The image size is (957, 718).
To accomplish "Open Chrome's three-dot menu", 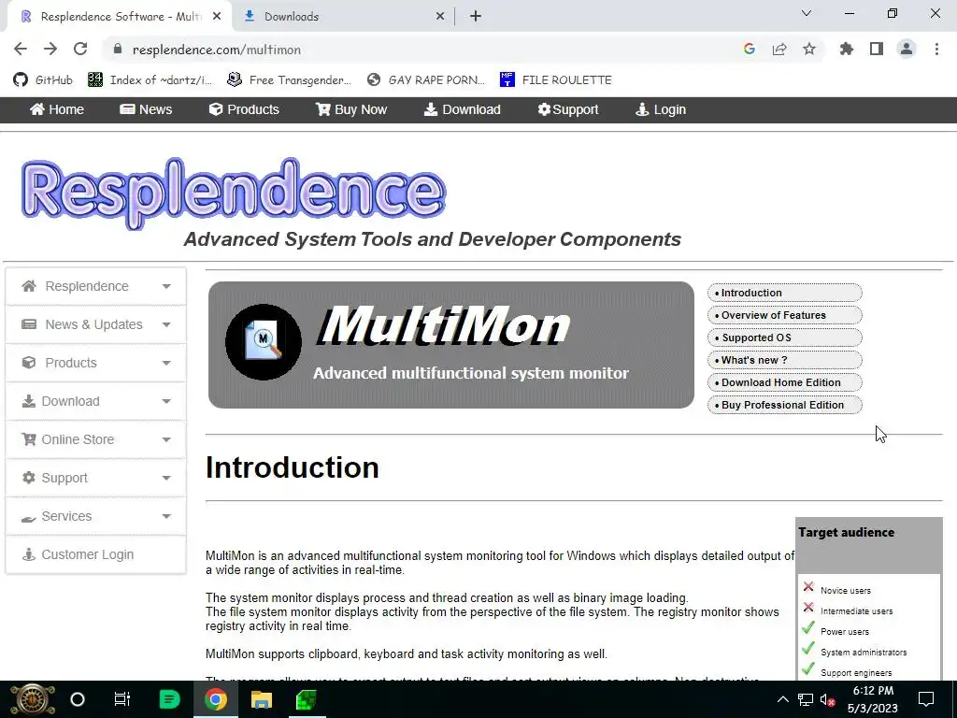I will pos(936,50).
